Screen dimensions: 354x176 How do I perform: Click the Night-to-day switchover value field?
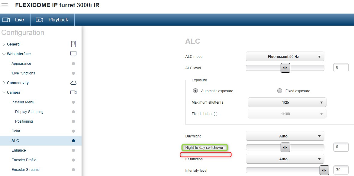pos(341,147)
